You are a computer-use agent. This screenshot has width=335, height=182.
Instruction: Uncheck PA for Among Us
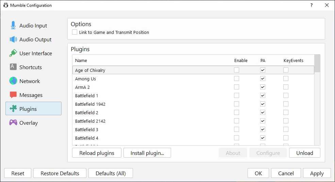point(263,79)
